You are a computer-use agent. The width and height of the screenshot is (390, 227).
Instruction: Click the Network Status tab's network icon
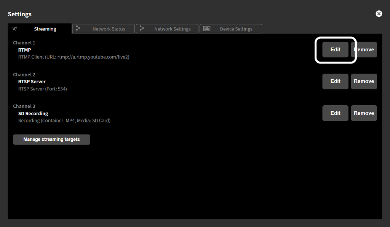click(x=78, y=28)
